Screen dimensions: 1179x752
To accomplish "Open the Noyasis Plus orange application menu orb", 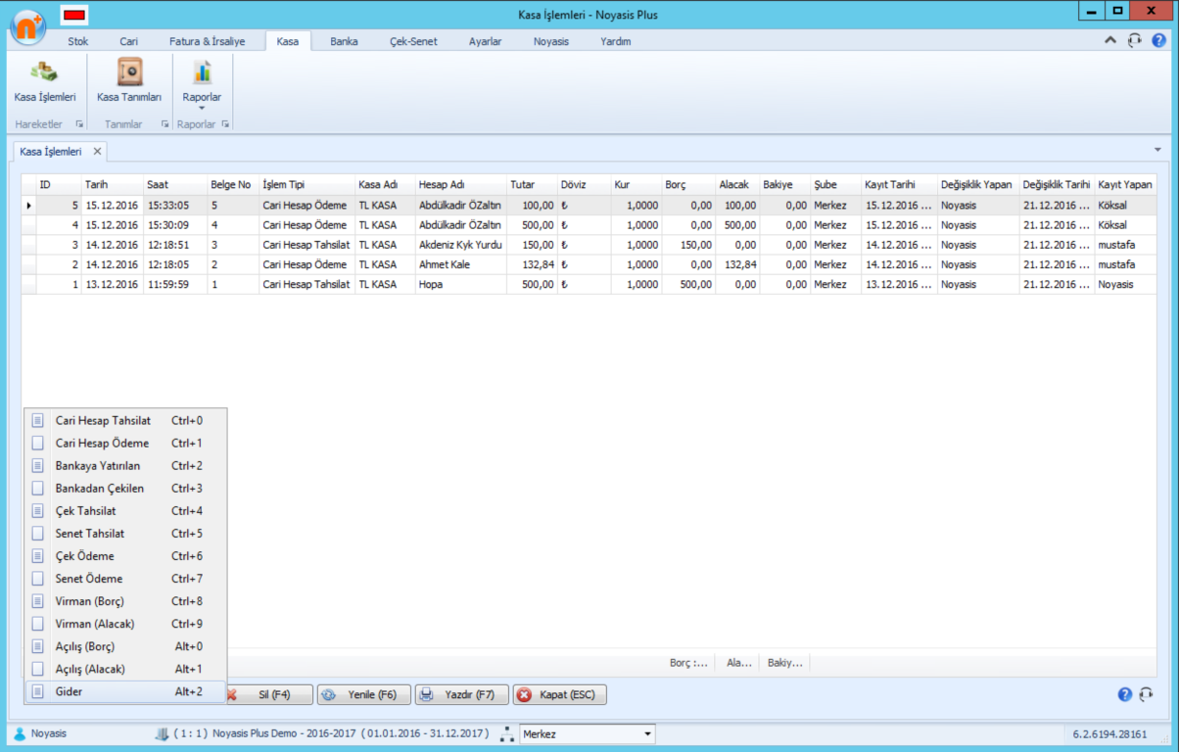I will (x=27, y=26).
